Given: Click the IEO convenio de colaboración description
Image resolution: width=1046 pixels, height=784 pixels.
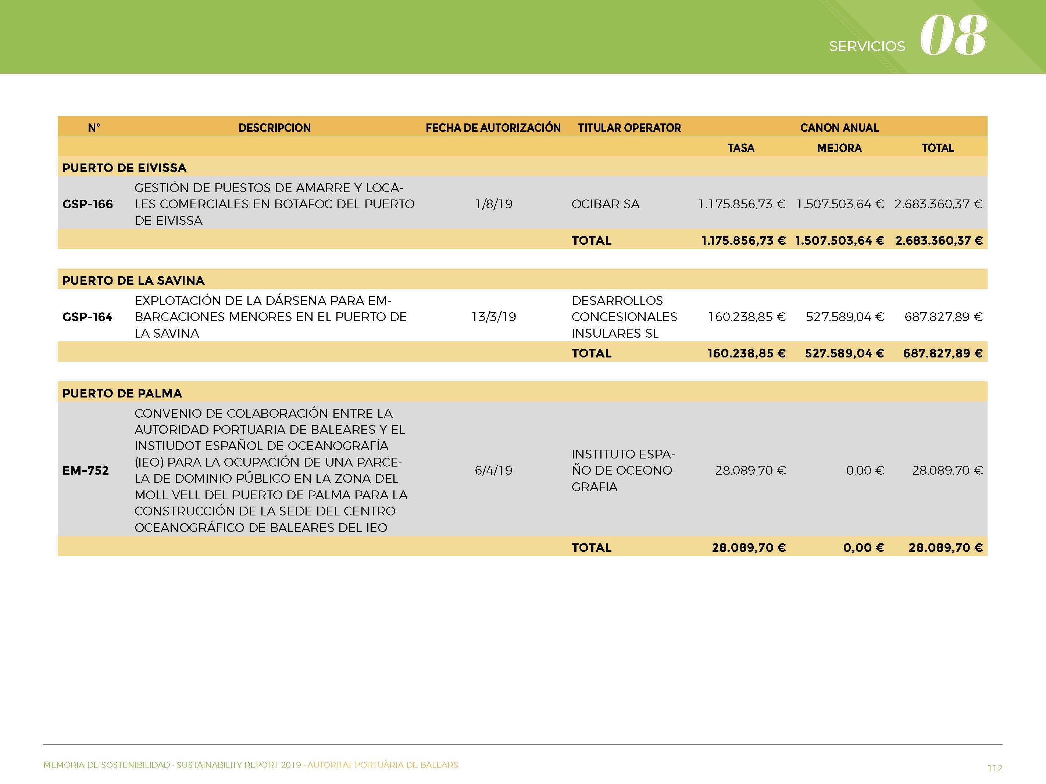Looking at the screenshot, I should pyautogui.click(x=271, y=470).
